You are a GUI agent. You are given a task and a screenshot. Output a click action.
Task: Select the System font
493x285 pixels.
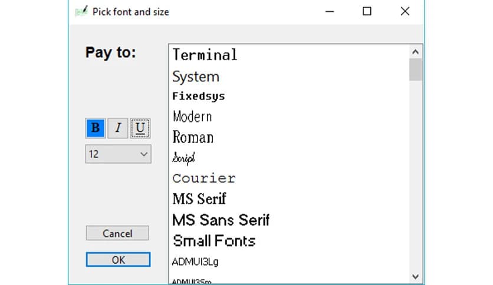pos(196,77)
